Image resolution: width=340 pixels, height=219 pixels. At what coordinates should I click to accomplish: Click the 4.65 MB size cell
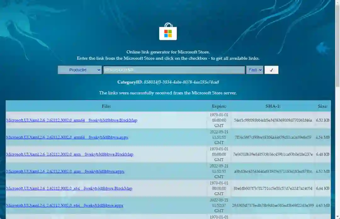(323, 205)
